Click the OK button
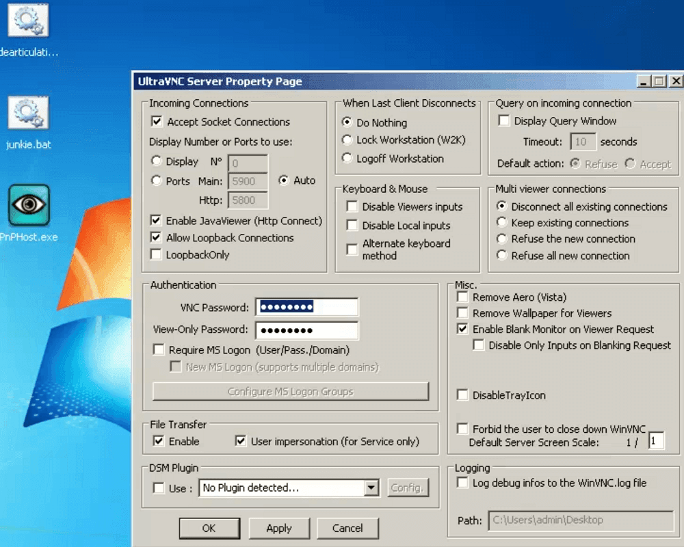This screenshot has width=684, height=547. pyautogui.click(x=209, y=528)
